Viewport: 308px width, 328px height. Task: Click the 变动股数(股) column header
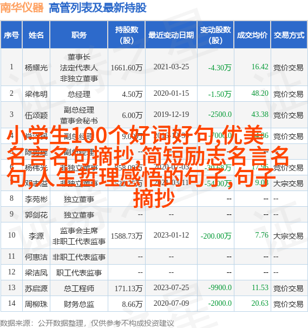coord(215,35)
